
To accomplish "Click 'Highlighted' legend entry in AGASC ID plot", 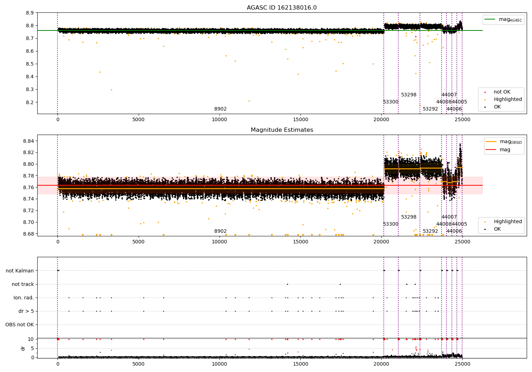I will point(508,100).
